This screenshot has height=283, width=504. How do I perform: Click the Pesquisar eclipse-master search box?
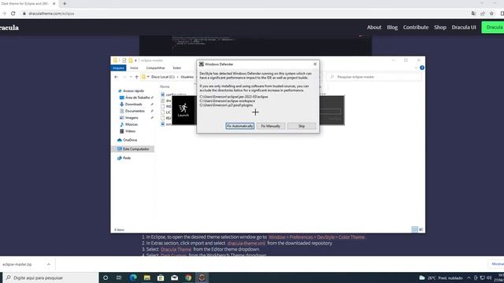[375, 77]
